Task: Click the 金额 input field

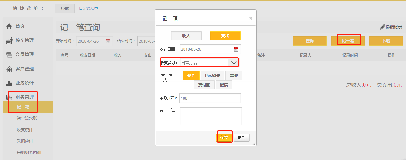Action: 210,98
